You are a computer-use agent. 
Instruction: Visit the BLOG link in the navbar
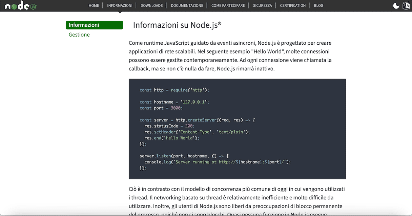pyautogui.click(x=318, y=5)
